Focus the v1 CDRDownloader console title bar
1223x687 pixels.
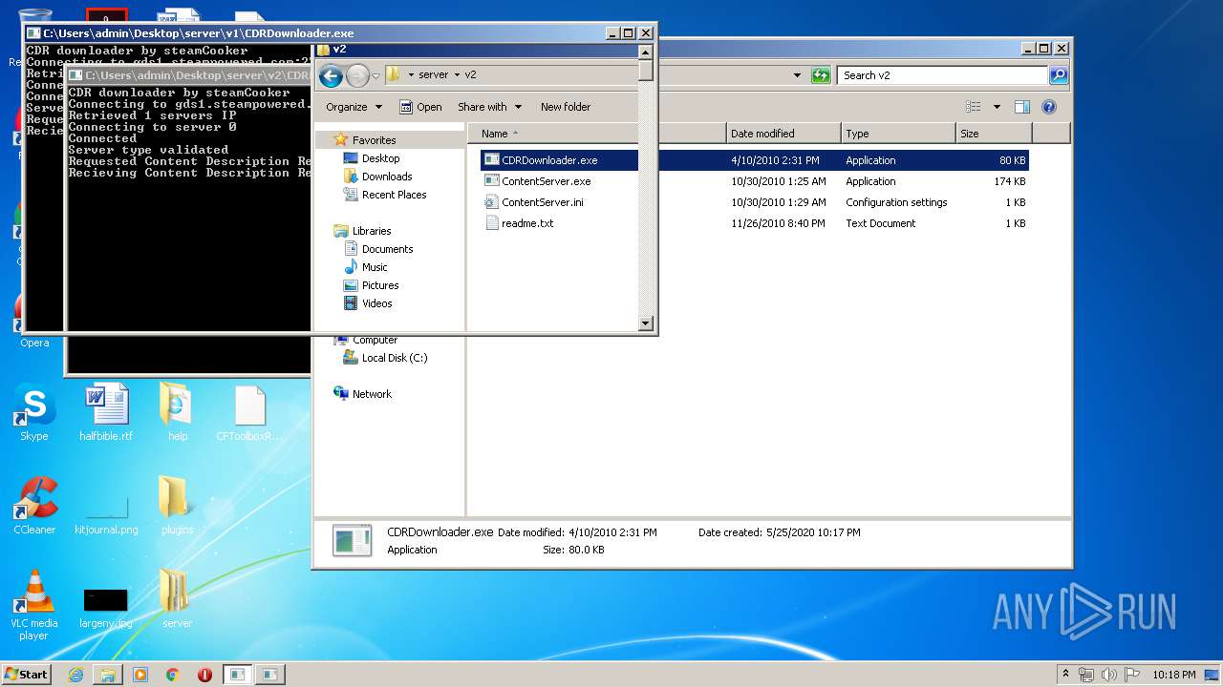[x=315, y=33]
